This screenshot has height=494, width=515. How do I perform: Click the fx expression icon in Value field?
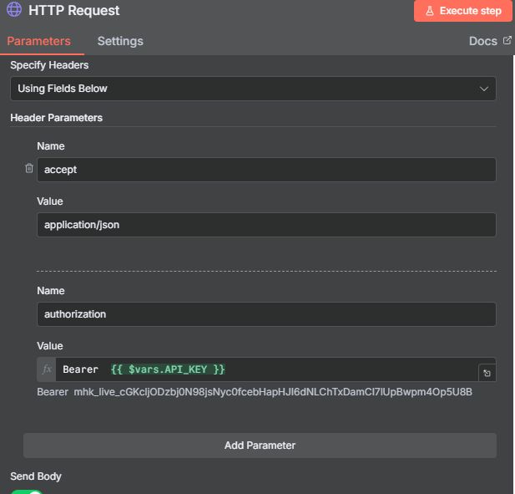(x=48, y=369)
